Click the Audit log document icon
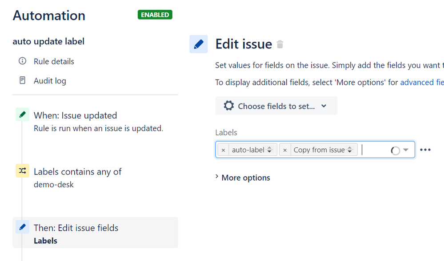This screenshot has height=261, width=444. 22,80
